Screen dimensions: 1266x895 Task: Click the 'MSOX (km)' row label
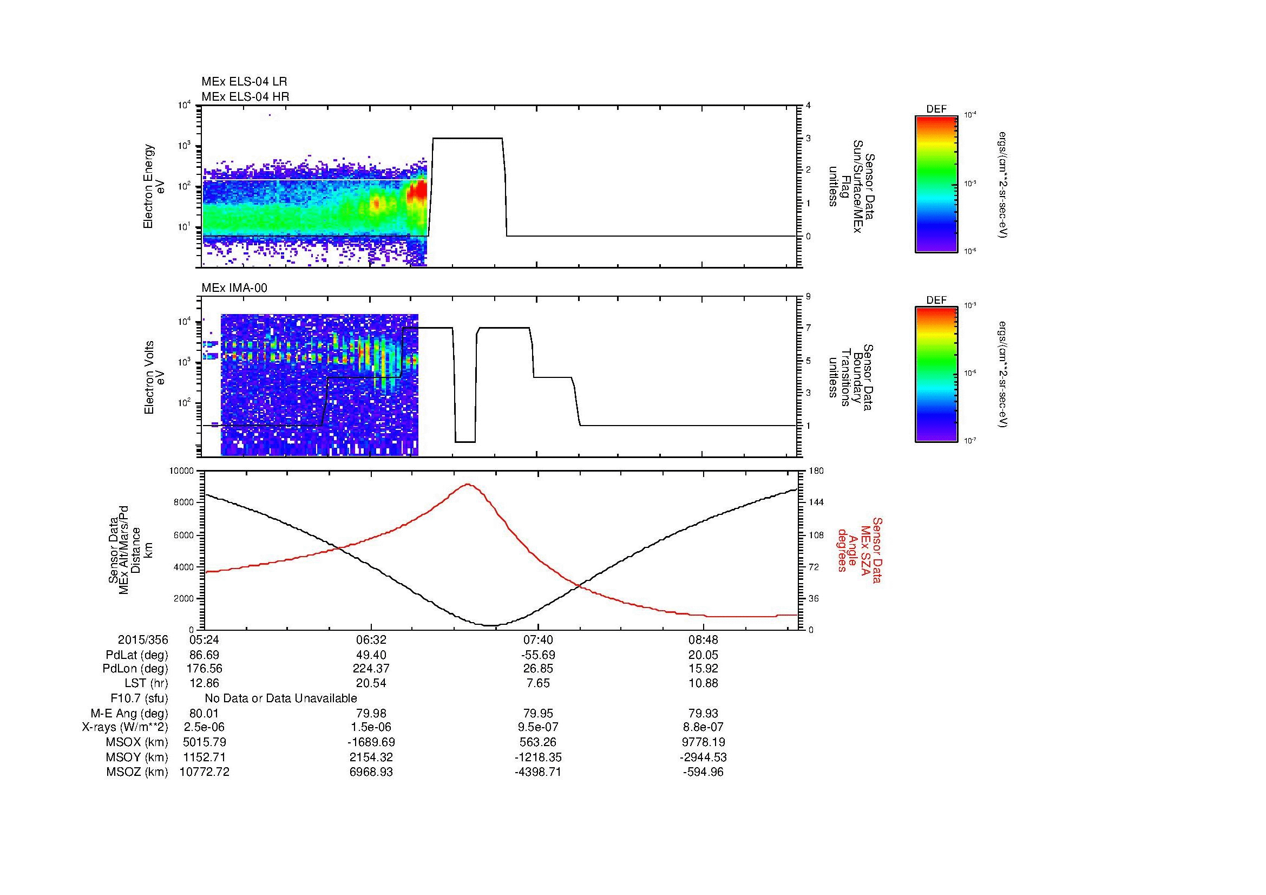[x=137, y=742]
